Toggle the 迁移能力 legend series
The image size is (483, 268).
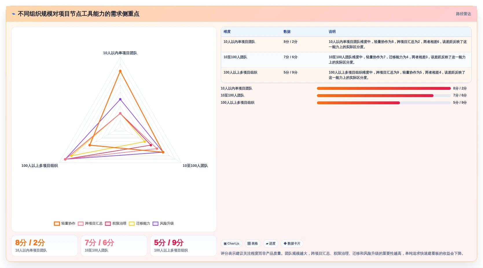pos(139,223)
